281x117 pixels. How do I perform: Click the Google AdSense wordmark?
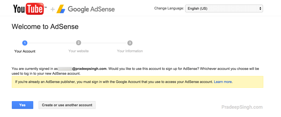click(91, 9)
